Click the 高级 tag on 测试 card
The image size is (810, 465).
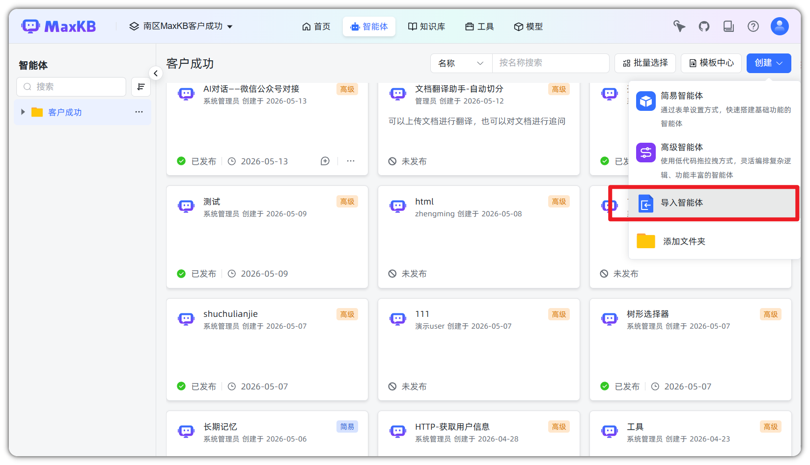tap(347, 202)
